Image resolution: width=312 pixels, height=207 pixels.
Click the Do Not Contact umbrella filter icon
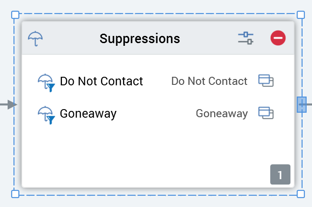[x=46, y=83]
